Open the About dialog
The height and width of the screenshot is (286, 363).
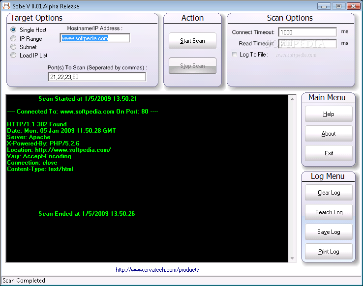[329, 133]
